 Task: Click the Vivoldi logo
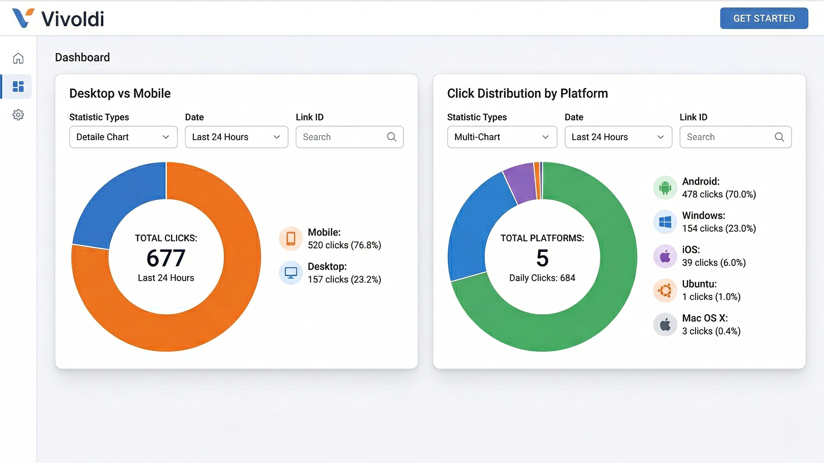(x=58, y=18)
